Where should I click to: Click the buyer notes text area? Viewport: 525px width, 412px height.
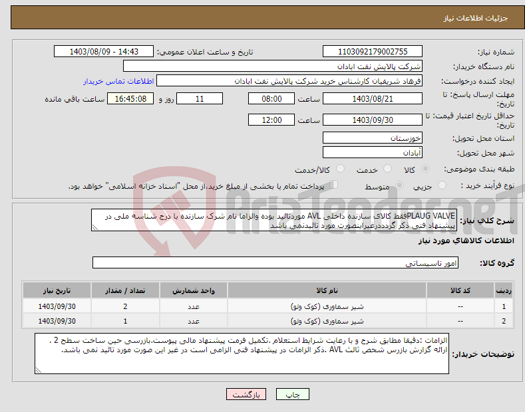242,354
